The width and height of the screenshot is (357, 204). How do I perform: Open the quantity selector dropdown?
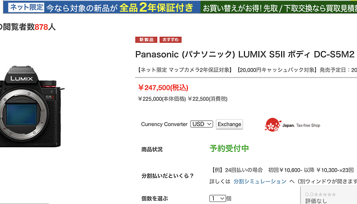pyautogui.click(x=218, y=199)
